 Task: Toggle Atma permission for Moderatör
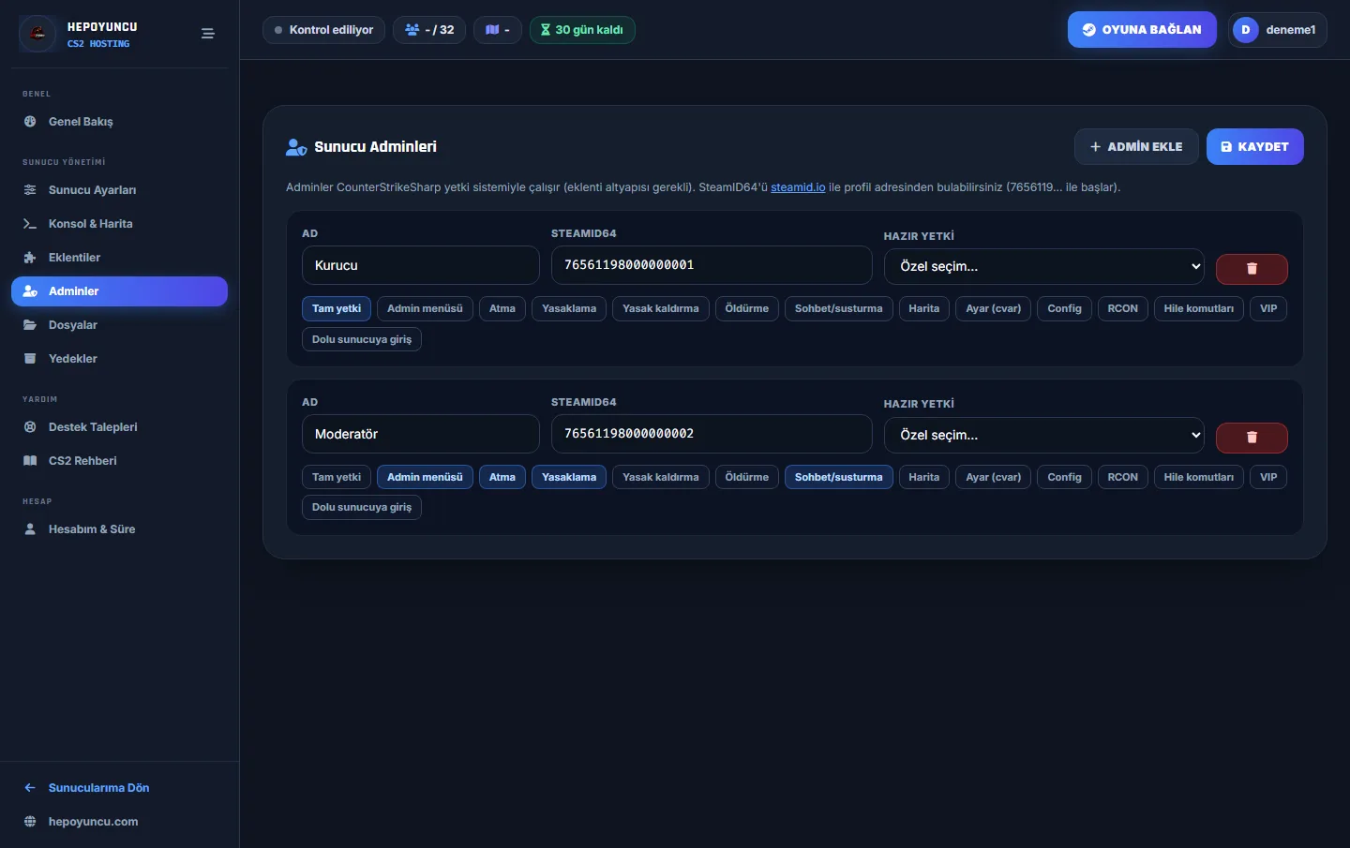click(502, 478)
